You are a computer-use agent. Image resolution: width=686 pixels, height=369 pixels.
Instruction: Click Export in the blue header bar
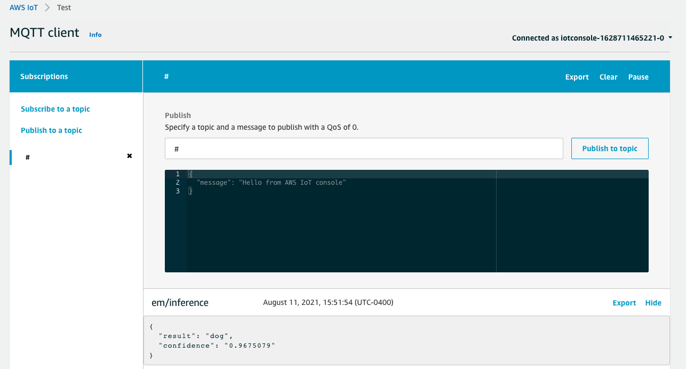coord(577,77)
